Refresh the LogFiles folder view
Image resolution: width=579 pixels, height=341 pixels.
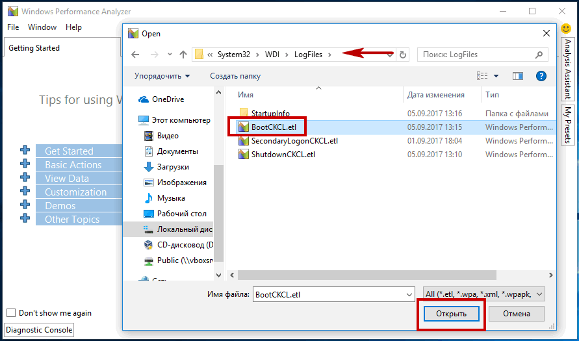tap(402, 55)
